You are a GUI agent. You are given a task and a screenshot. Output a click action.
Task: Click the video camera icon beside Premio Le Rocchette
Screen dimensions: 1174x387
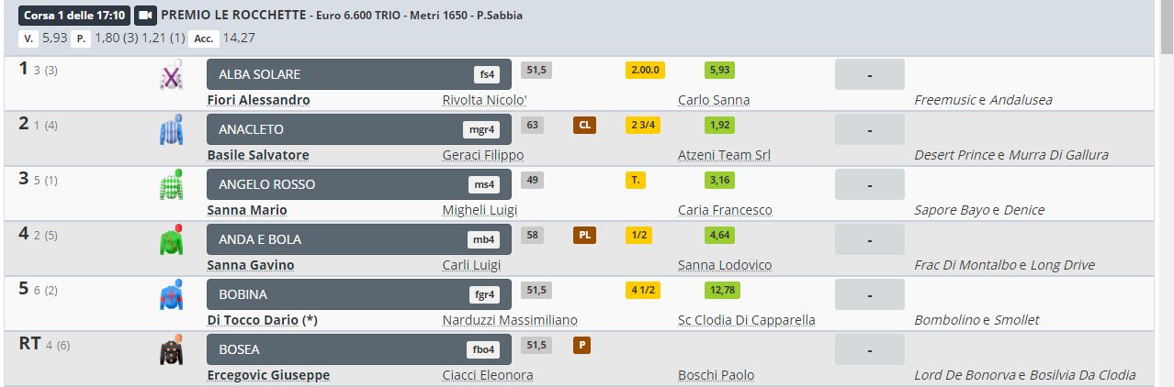[x=145, y=16]
